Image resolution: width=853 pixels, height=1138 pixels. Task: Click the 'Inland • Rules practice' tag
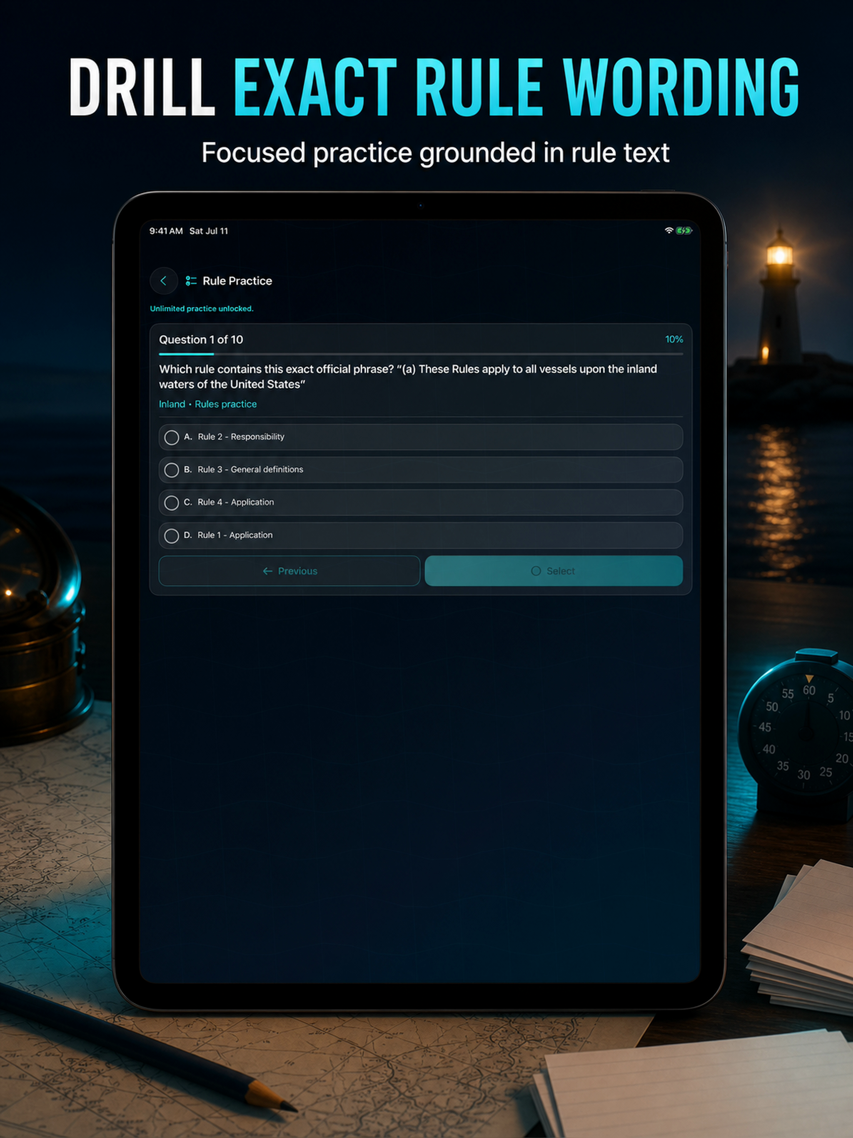coord(208,404)
